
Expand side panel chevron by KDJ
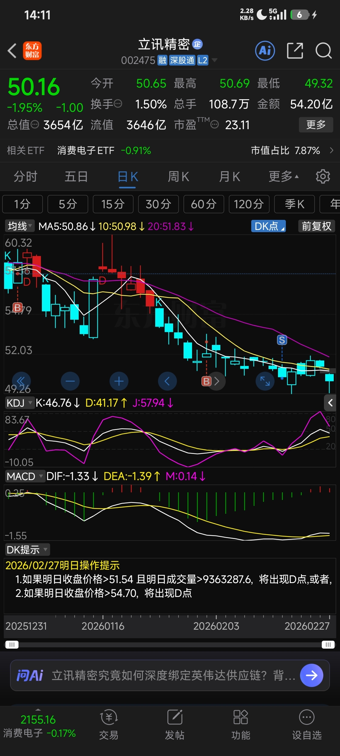tap(330, 403)
